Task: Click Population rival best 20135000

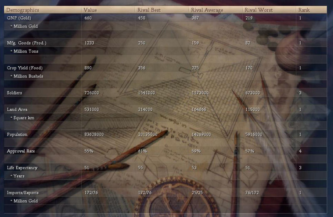Action: point(148,135)
